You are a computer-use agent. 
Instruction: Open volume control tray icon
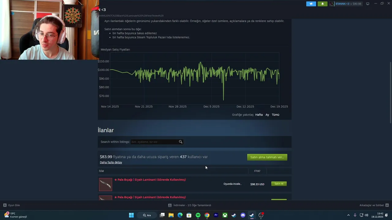point(367,215)
